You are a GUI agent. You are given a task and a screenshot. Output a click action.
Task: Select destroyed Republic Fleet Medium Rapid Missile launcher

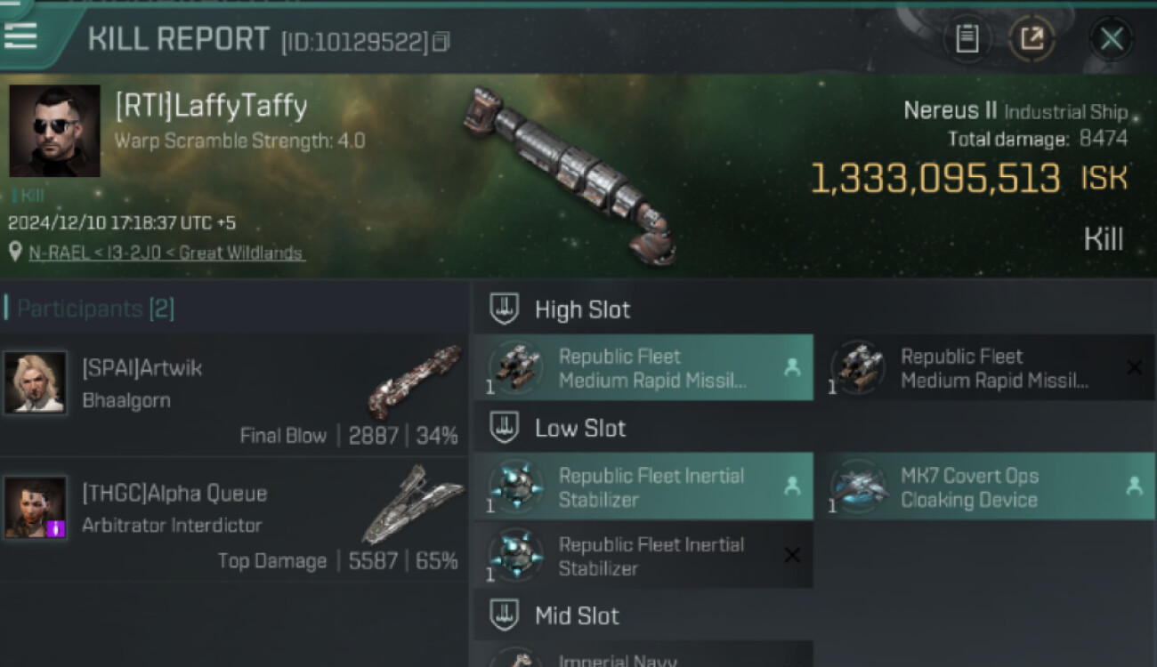pyautogui.click(x=984, y=368)
